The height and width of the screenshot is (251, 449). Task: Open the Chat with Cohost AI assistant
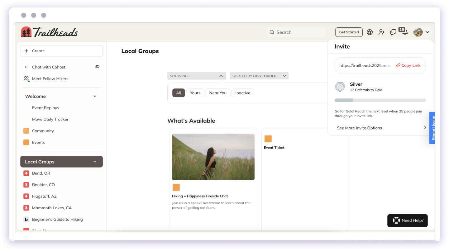[48, 67]
